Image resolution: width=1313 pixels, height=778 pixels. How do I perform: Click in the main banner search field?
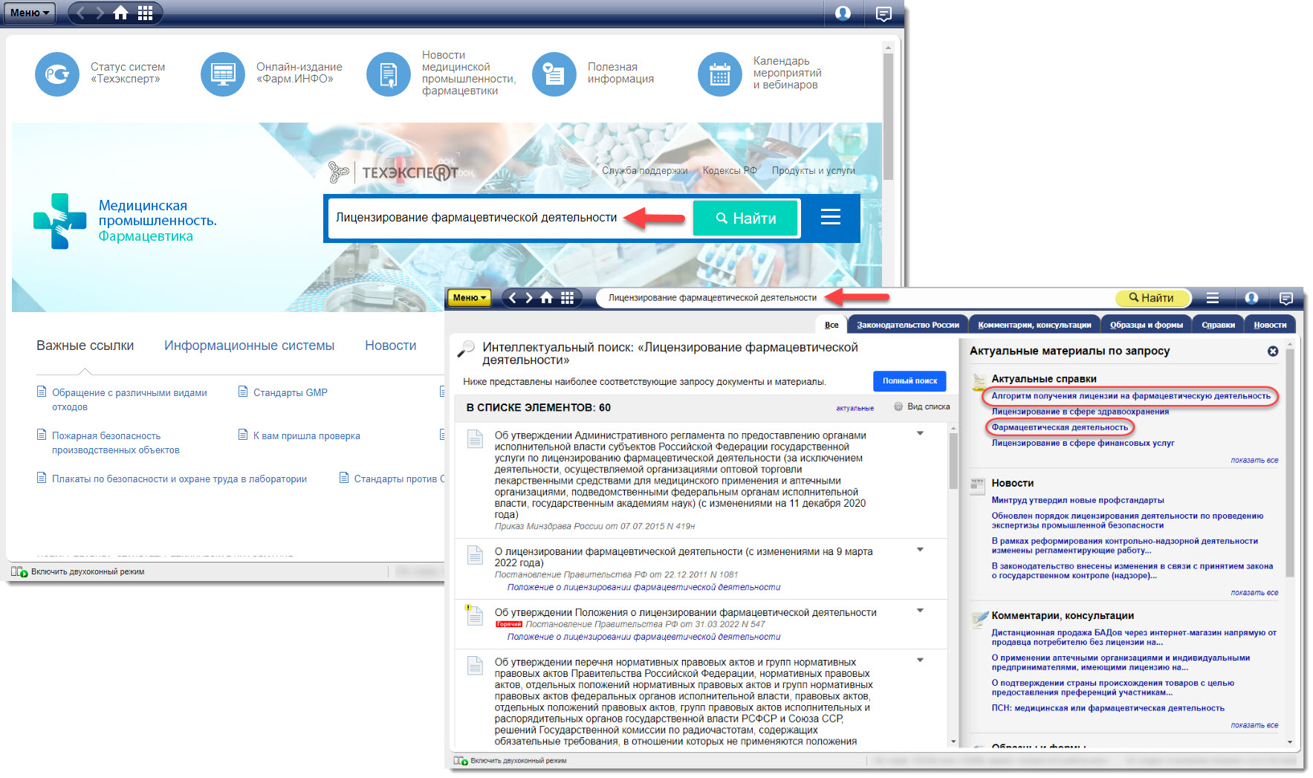click(x=510, y=218)
